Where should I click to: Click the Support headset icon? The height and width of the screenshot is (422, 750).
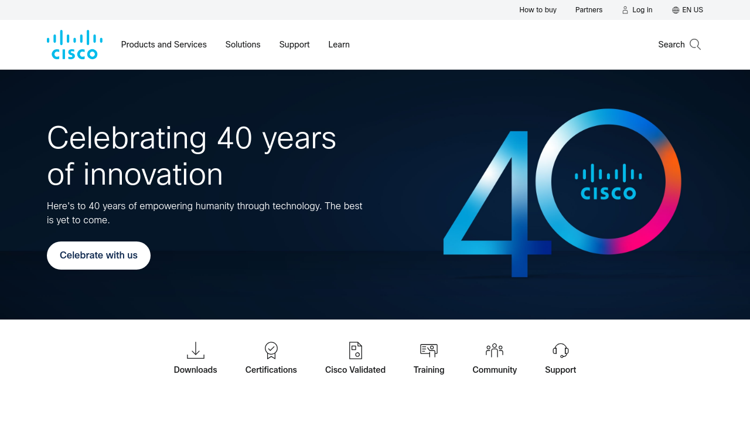(561, 350)
